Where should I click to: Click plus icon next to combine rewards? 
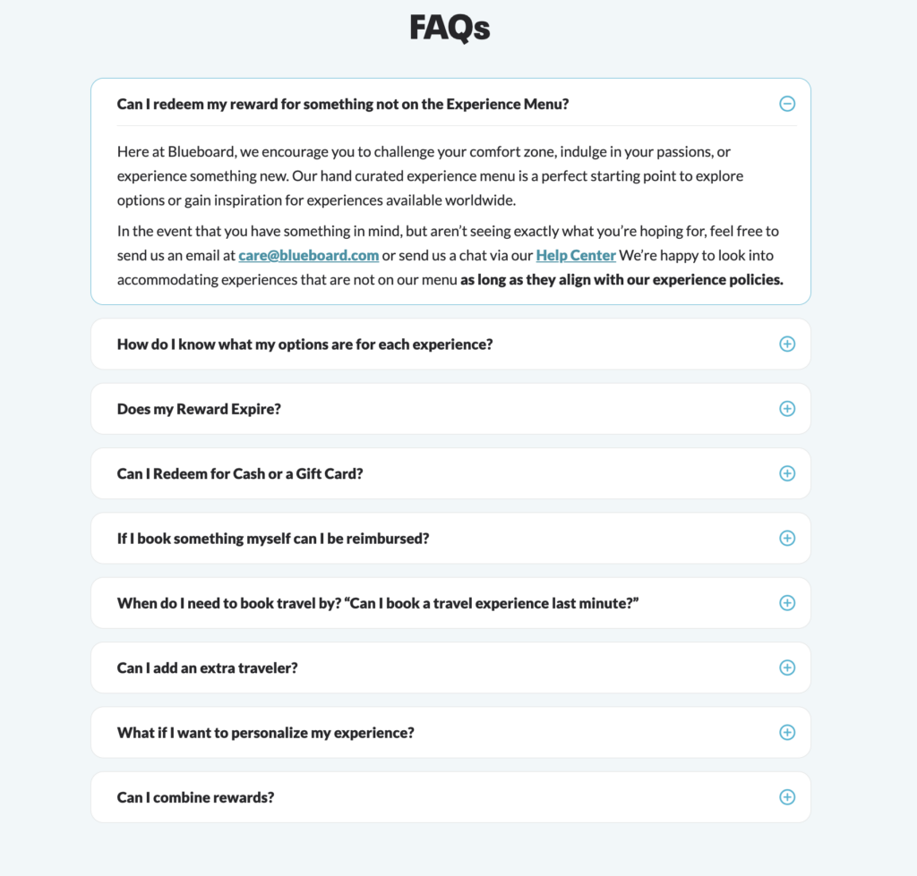click(787, 797)
